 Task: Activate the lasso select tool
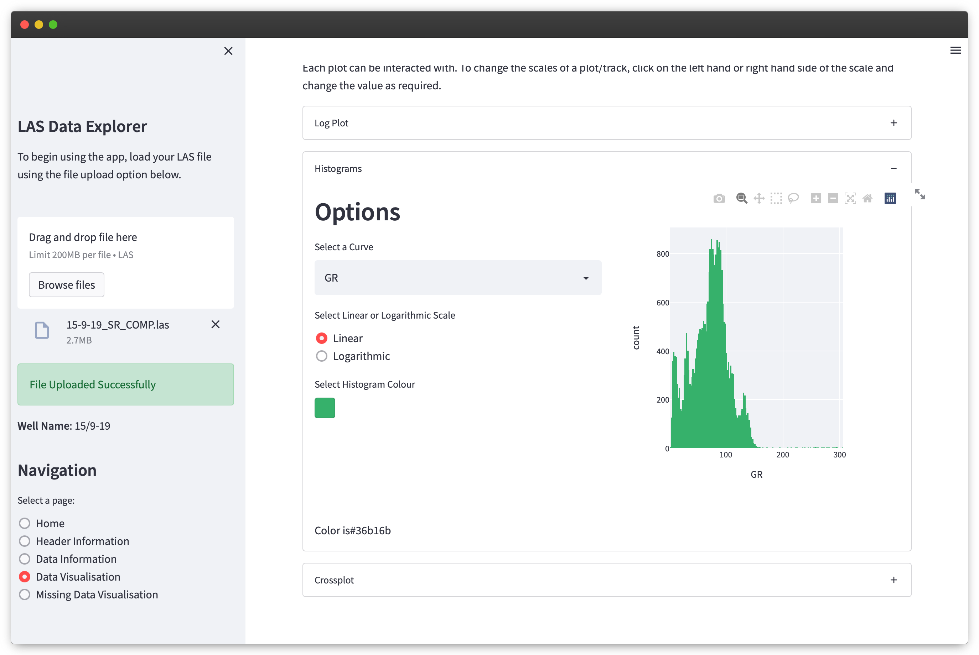pyautogui.click(x=793, y=198)
